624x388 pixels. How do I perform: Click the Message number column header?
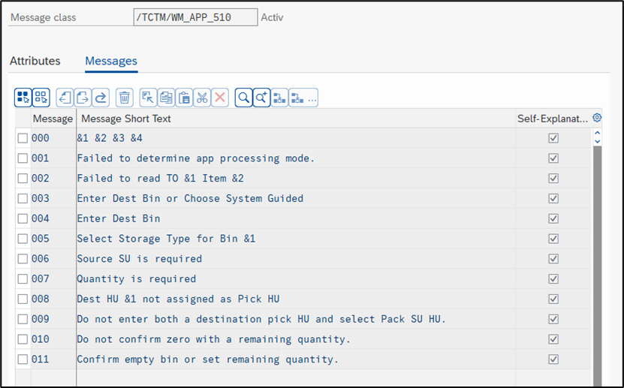tap(53, 119)
